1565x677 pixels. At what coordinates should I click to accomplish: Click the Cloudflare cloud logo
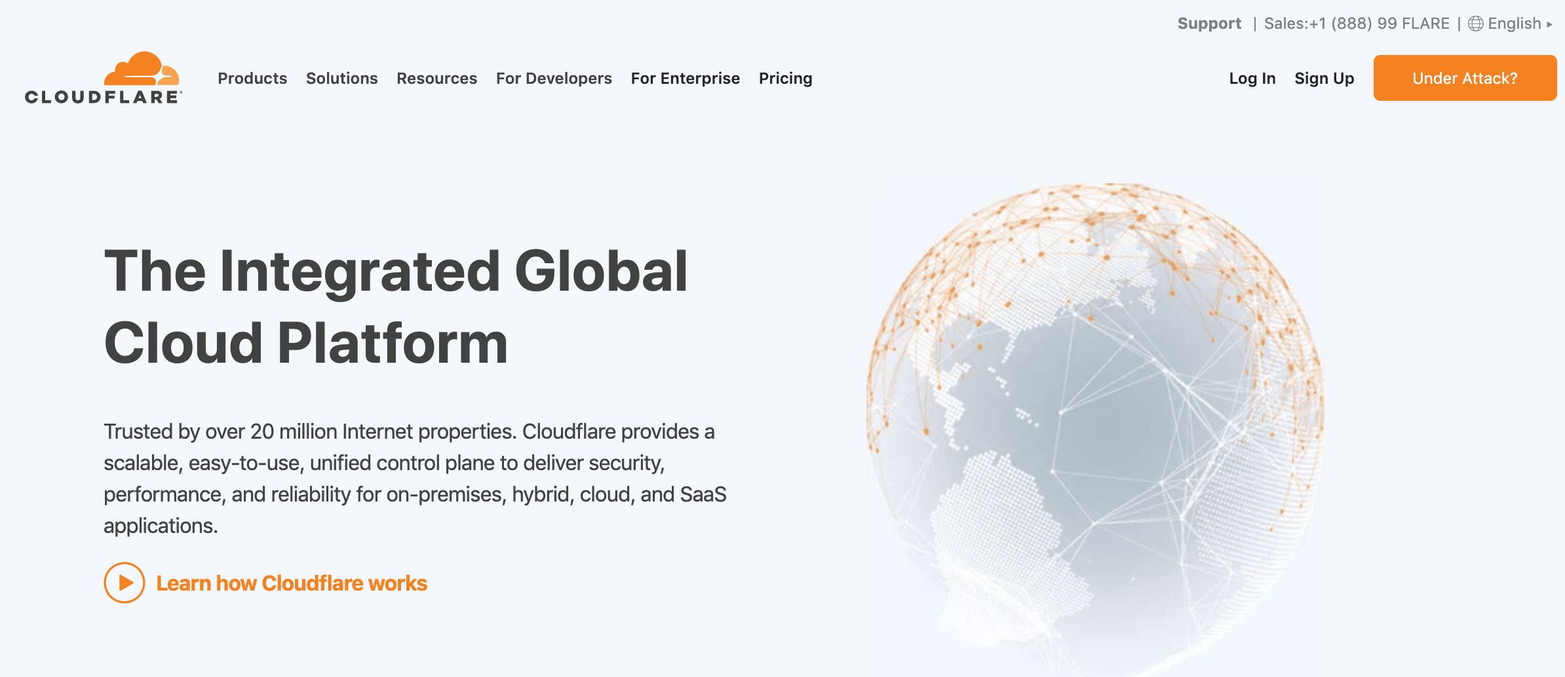click(104, 78)
